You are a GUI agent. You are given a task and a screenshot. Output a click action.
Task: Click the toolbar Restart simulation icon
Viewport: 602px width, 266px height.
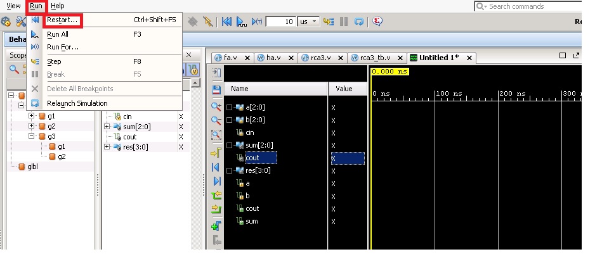tap(226, 22)
